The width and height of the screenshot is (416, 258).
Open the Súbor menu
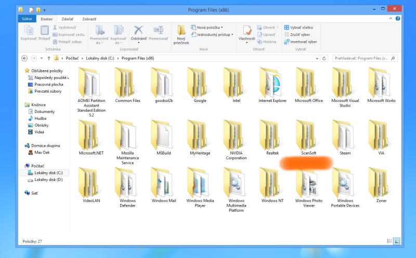[27, 19]
